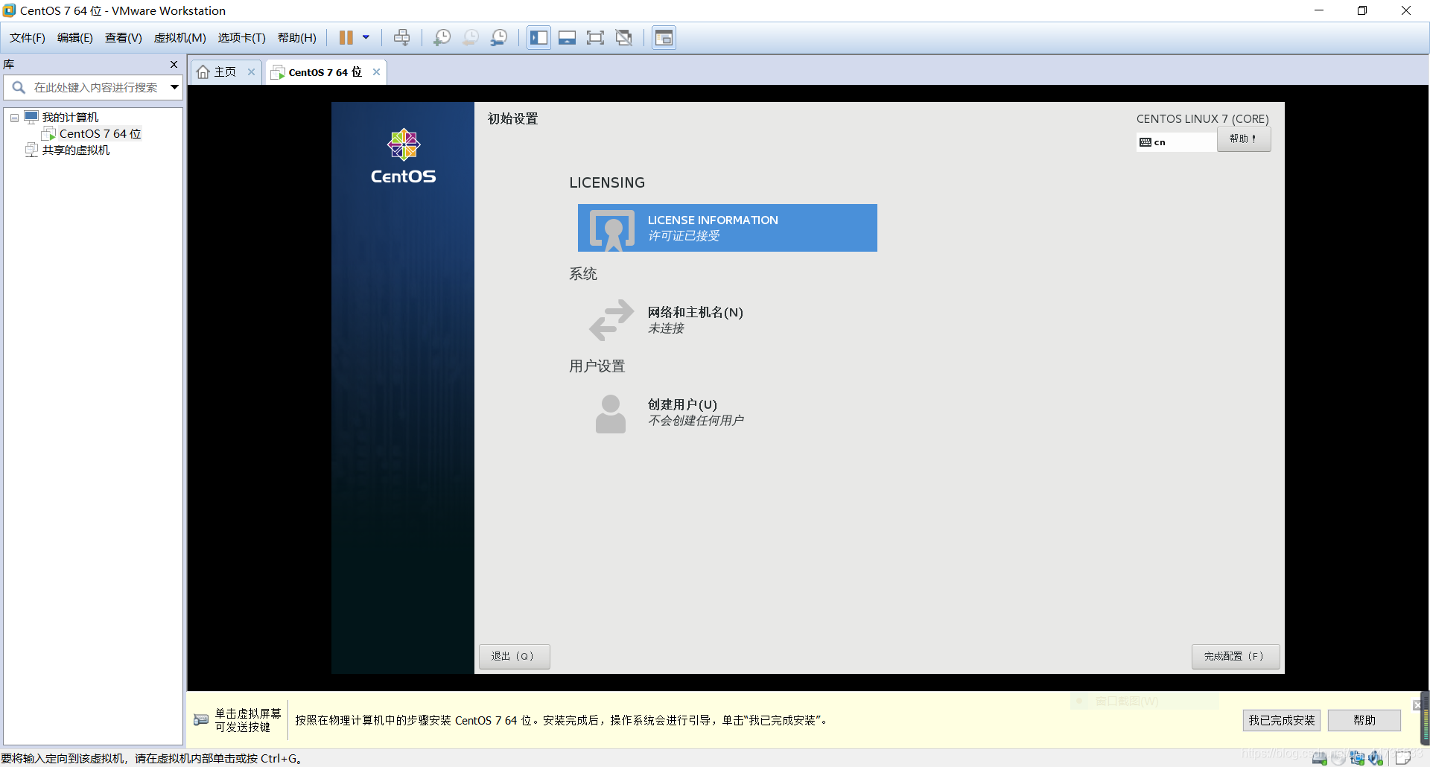Click the 不会创建任何用户 status text
This screenshot has height=767, width=1430.
[696, 421]
